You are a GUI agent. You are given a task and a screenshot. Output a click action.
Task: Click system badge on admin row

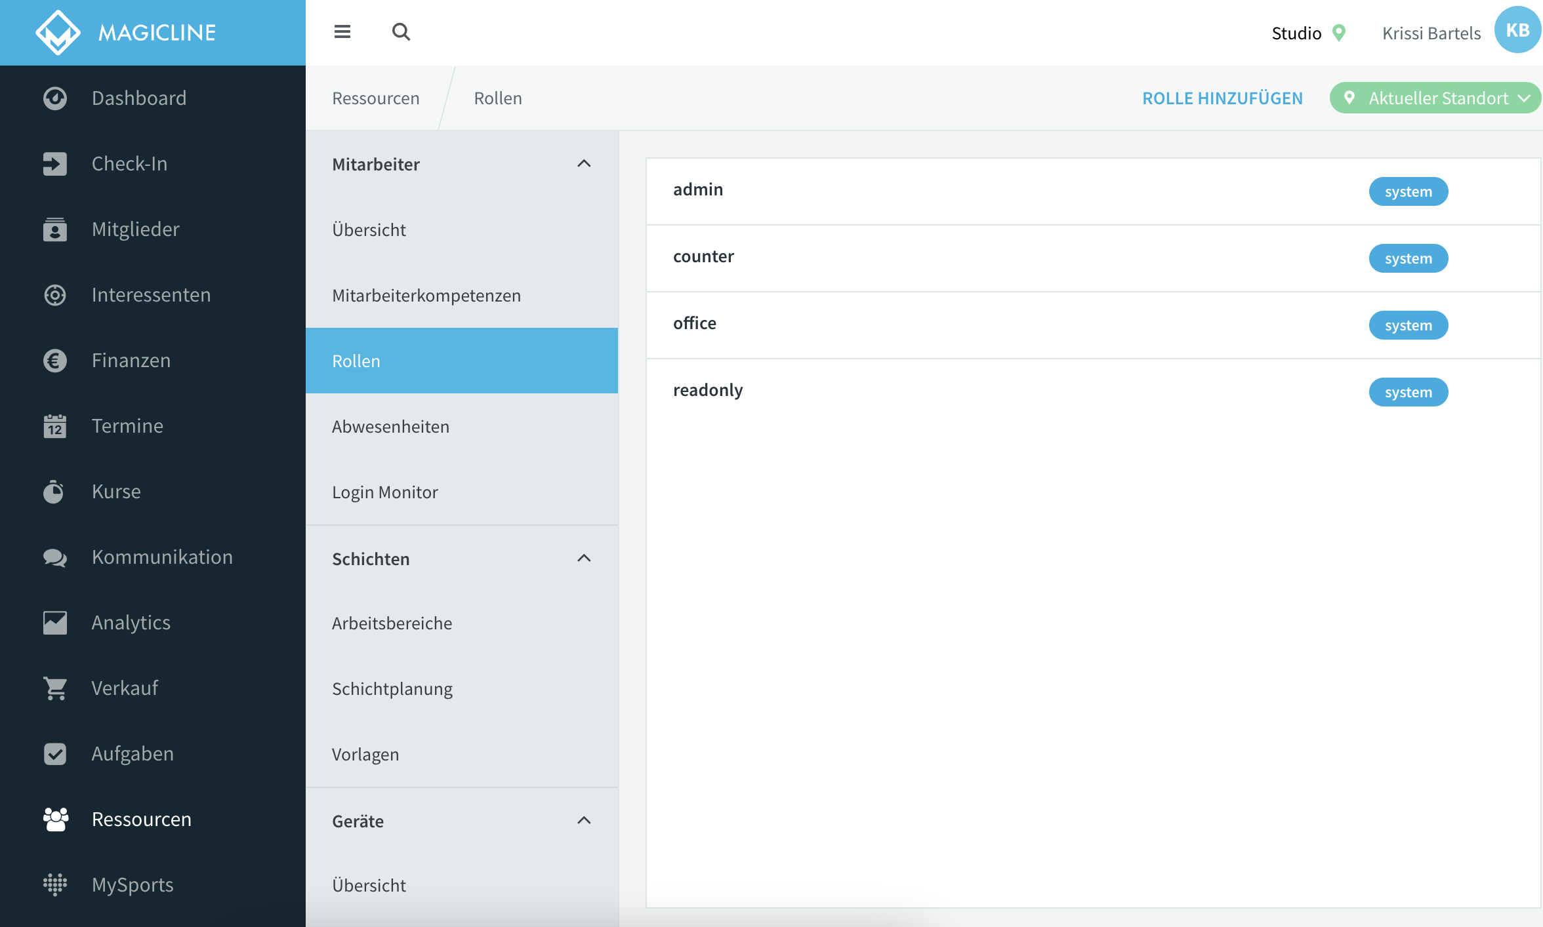[1409, 191]
